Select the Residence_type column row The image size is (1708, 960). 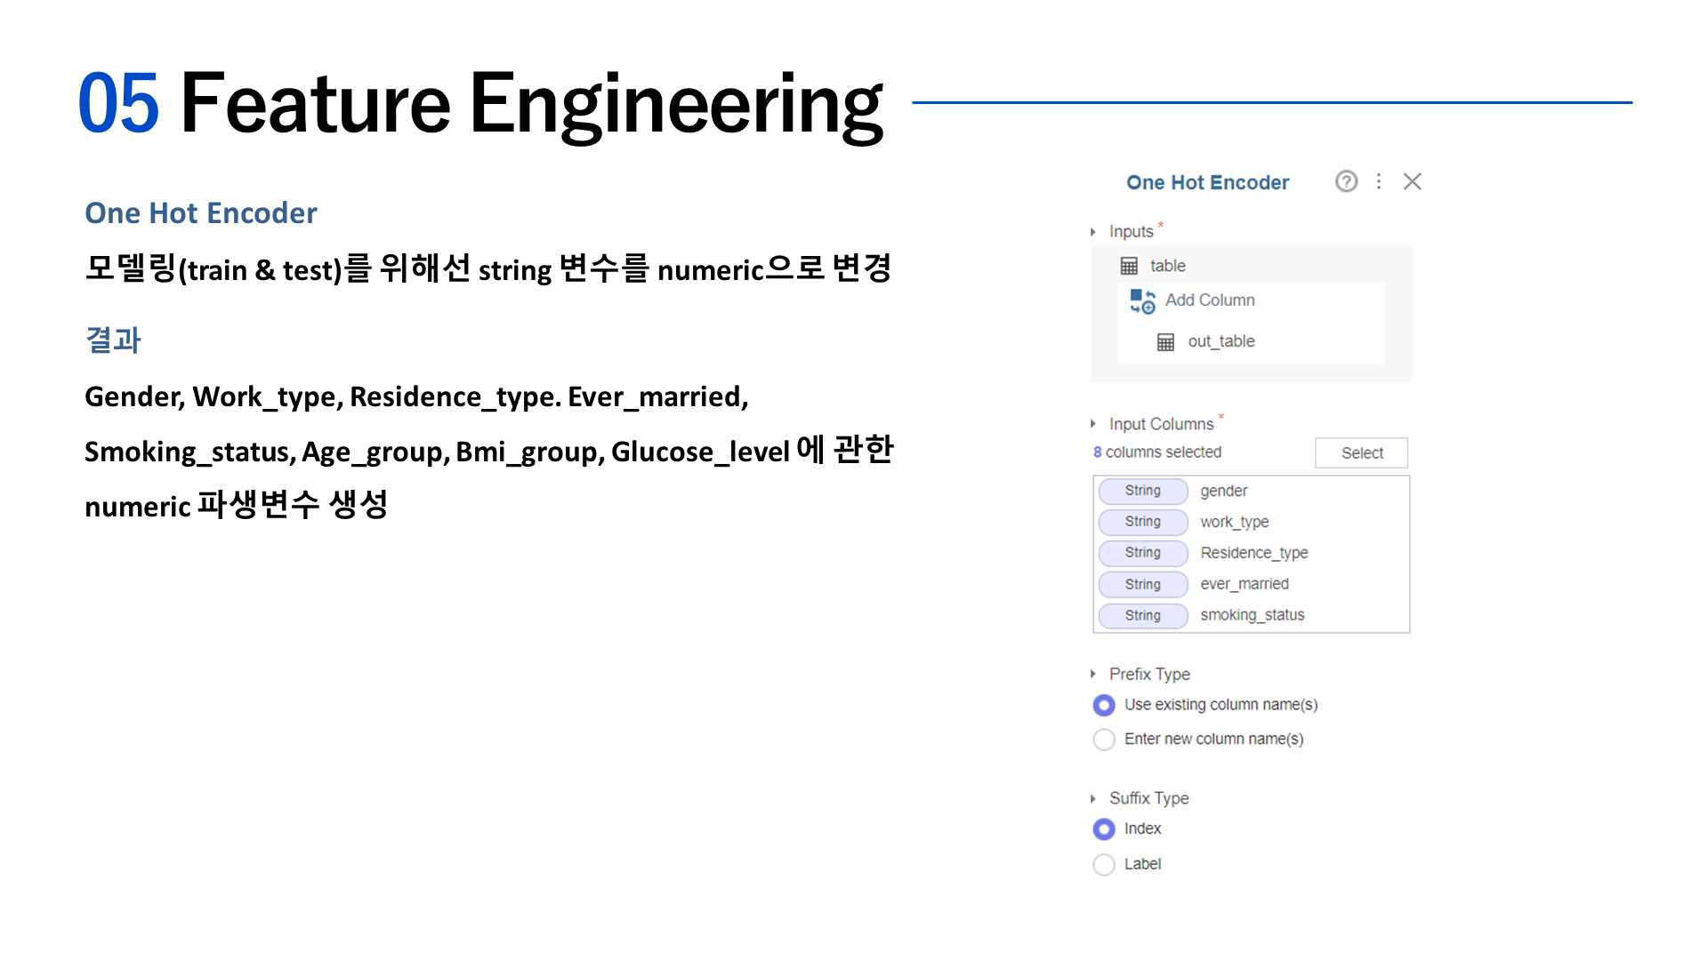[1253, 553]
